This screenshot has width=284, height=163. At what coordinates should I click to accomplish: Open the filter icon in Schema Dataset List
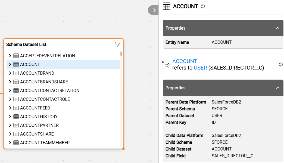118,44
